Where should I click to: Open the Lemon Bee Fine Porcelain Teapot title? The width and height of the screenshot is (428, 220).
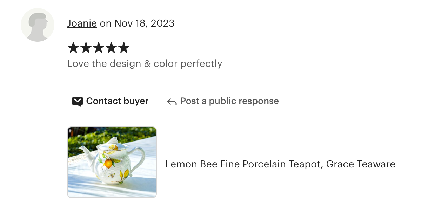tap(280, 164)
